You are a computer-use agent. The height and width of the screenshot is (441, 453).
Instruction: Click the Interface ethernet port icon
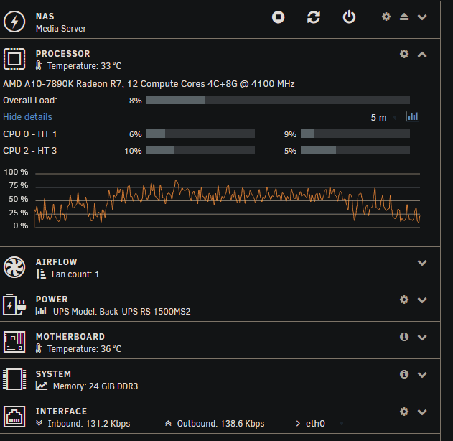click(14, 417)
